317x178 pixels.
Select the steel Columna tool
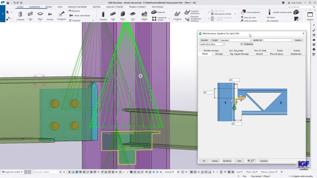pos(20,16)
